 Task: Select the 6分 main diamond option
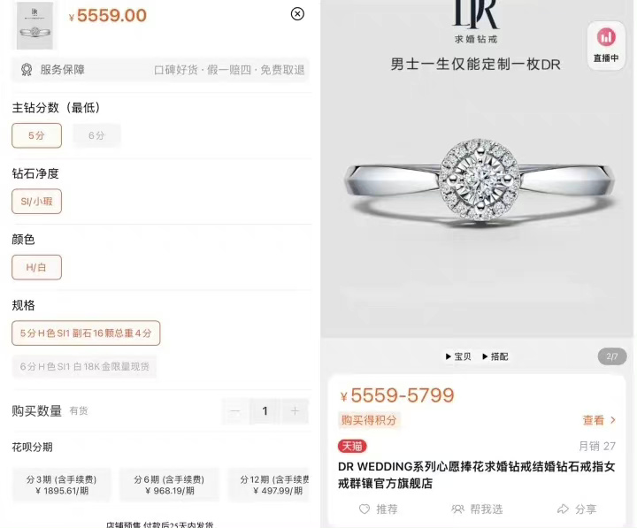[96, 135]
